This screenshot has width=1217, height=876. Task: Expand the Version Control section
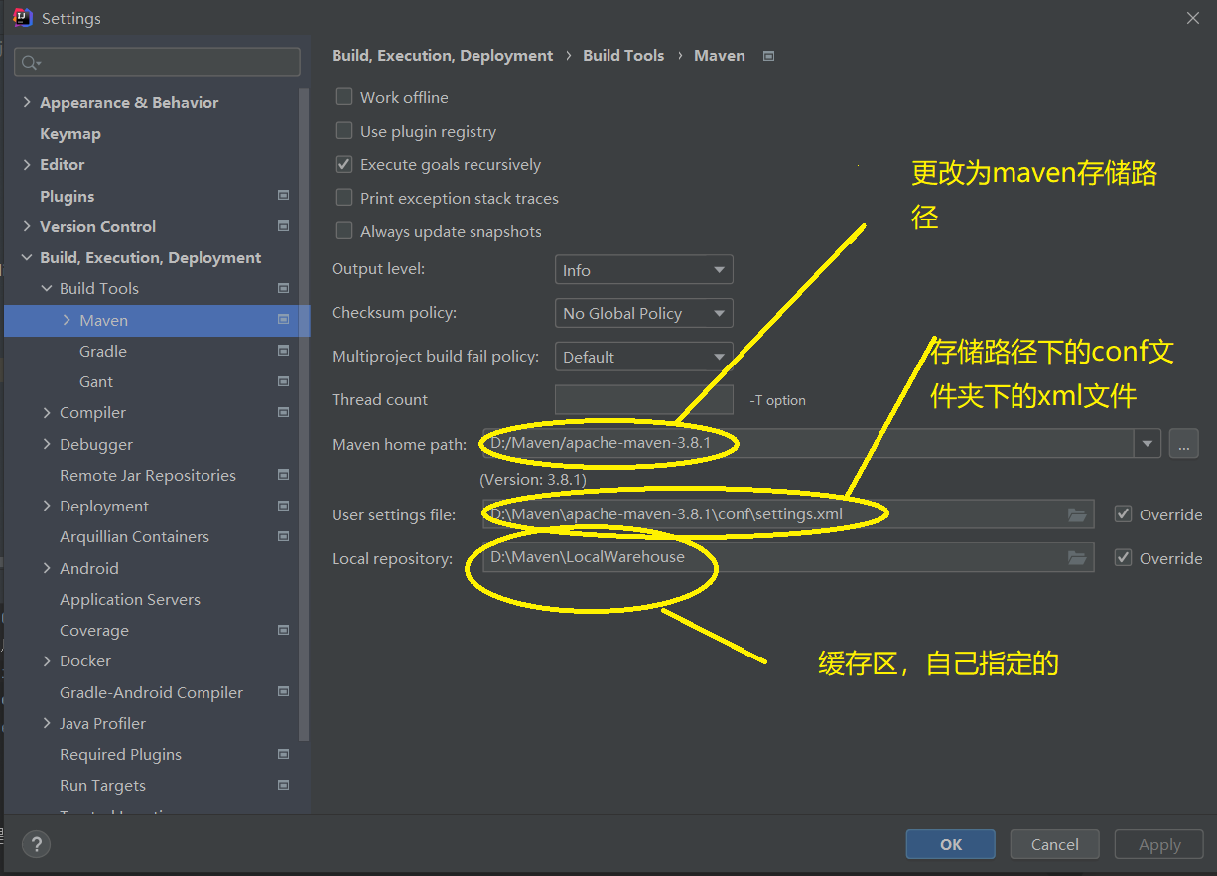(x=27, y=226)
